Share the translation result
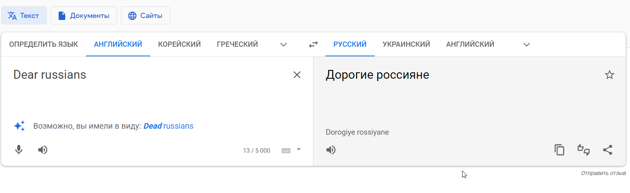 (608, 150)
